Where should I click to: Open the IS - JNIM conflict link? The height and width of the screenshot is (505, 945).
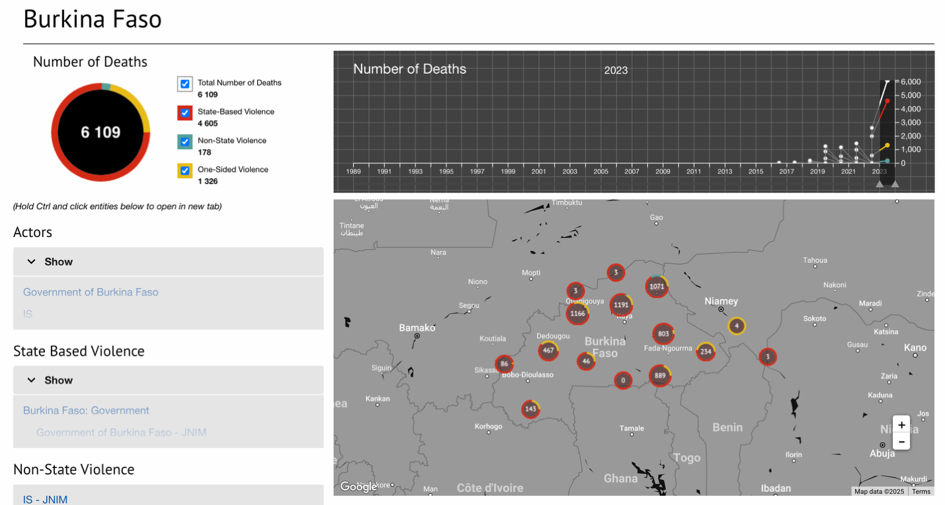pos(45,500)
